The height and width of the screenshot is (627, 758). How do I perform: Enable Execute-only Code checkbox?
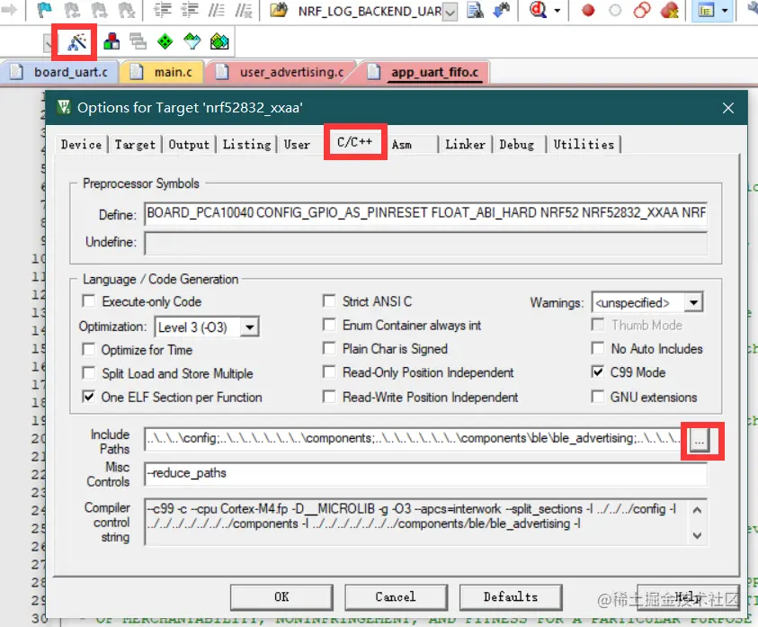pyautogui.click(x=89, y=301)
